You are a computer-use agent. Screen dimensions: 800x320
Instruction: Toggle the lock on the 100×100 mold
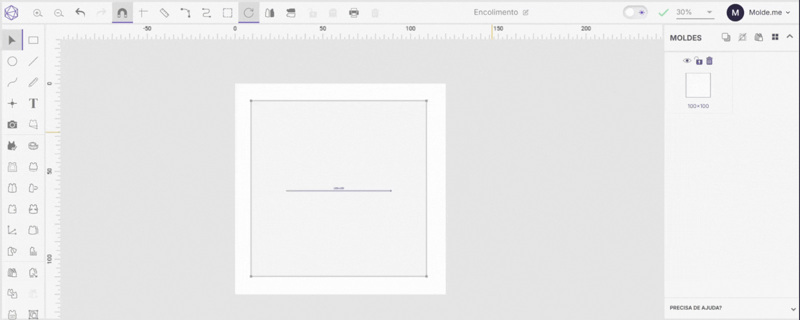(698, 61)
